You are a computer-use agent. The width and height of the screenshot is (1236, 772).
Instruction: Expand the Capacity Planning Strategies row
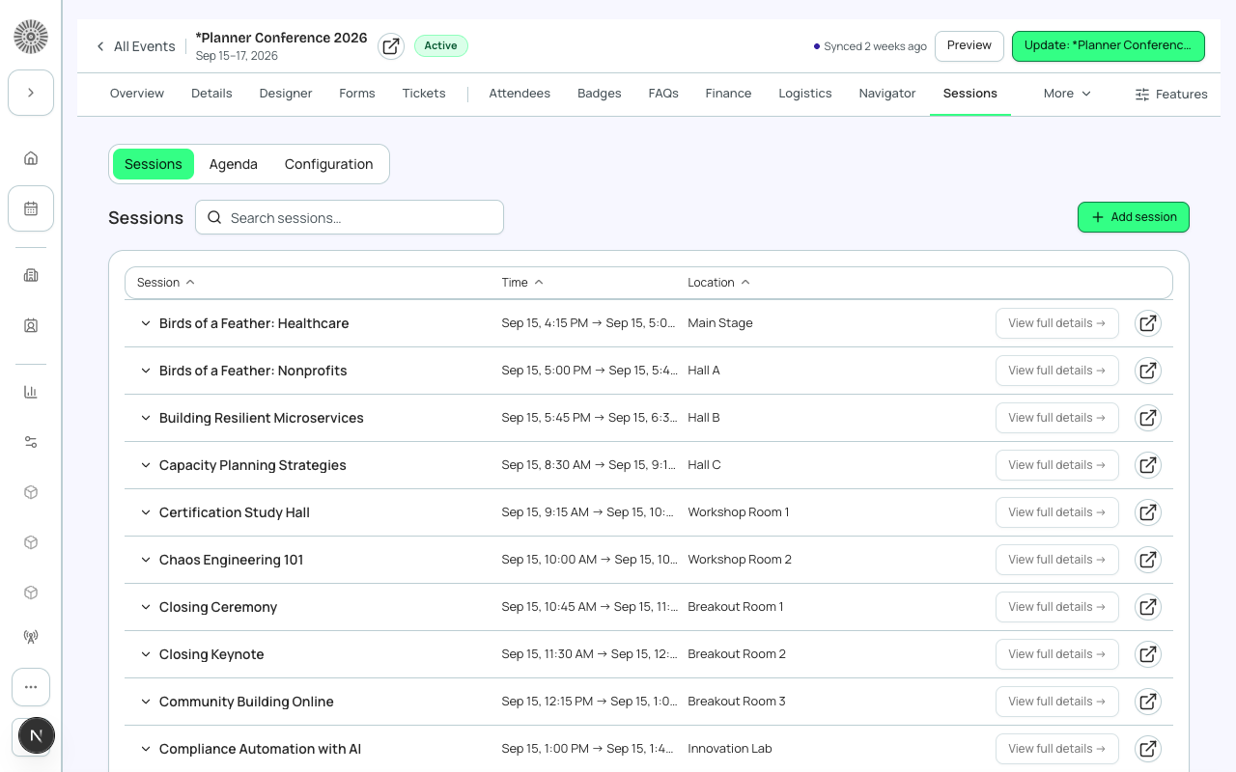[146, 465]
